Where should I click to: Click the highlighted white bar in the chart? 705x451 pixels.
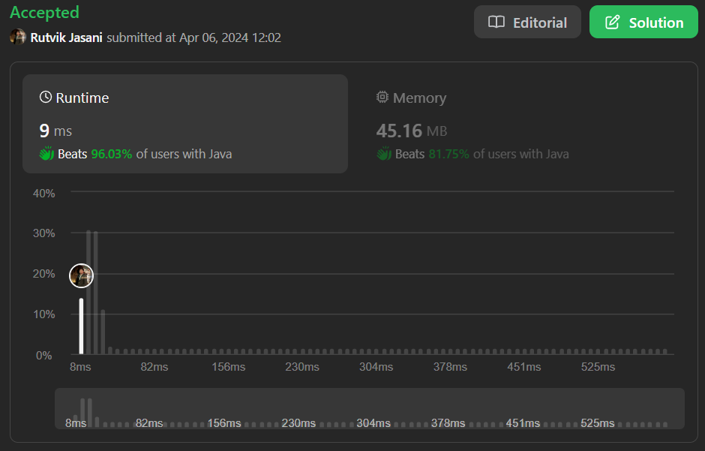[82, 326]
